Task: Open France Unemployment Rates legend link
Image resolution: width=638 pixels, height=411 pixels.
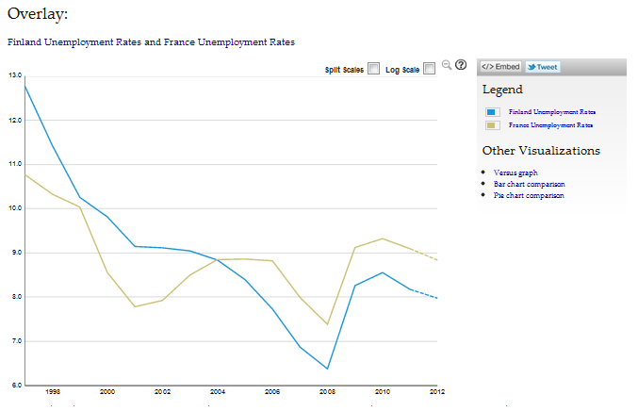Action: click(550, 125)
